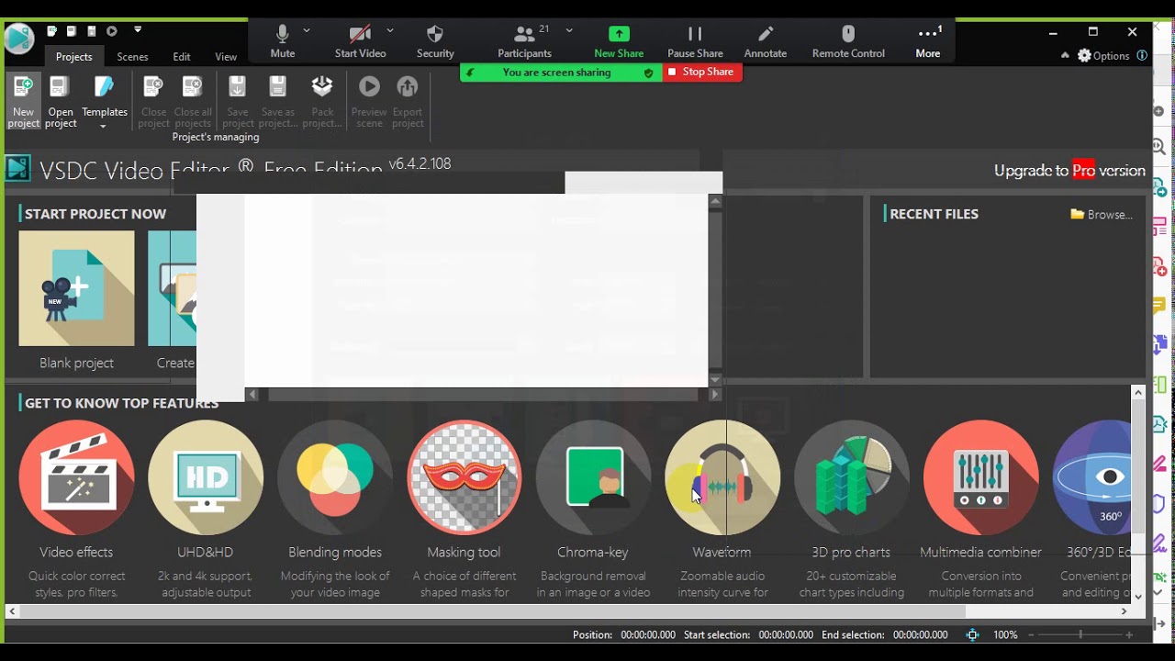Click the zoom slider in status bar
This screenshot has width=1175, height=661.
click(x=1080, y=634)
